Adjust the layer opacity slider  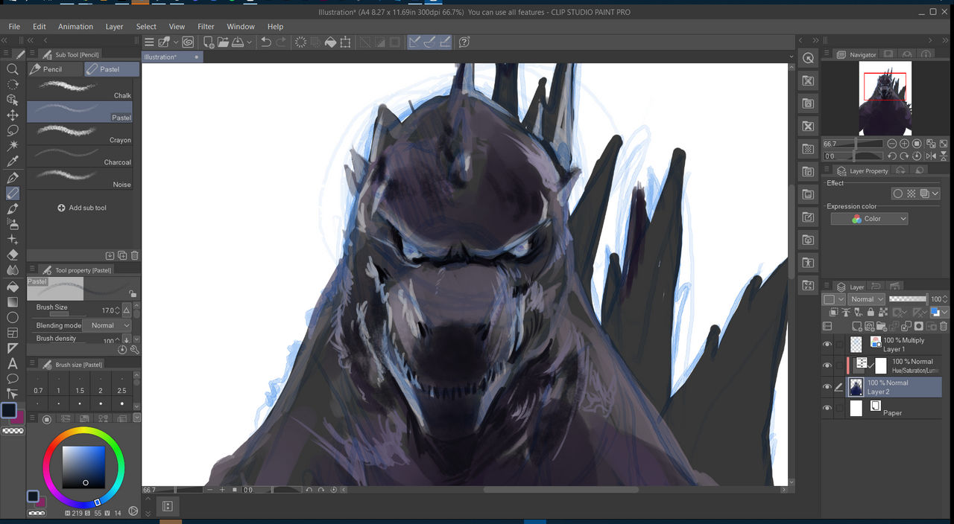(x=908, y=299)
